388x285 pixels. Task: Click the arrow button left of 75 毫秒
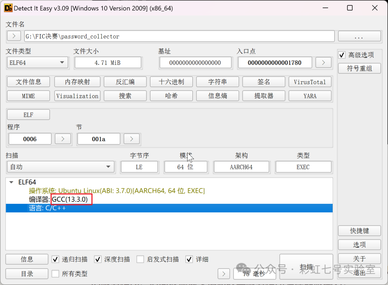click(224, 274)
